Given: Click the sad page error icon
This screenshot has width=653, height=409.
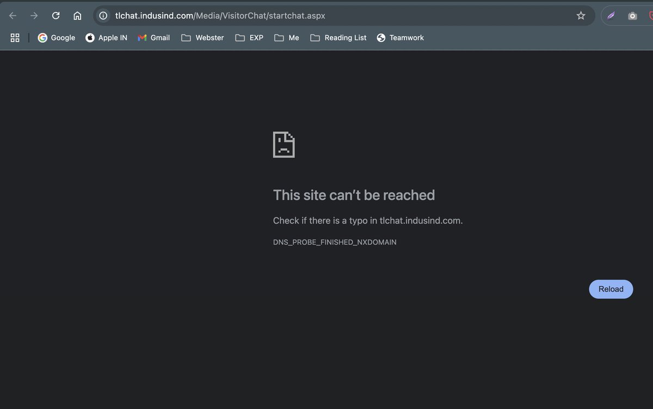Looking at the screenshot, I should pyautogui.click(x=284, y=145).
